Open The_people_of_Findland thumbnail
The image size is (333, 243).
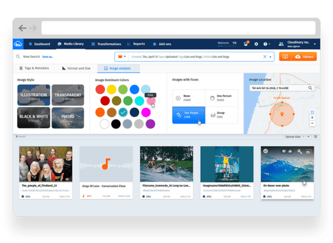pyautogui.click(x=45, y=164)
